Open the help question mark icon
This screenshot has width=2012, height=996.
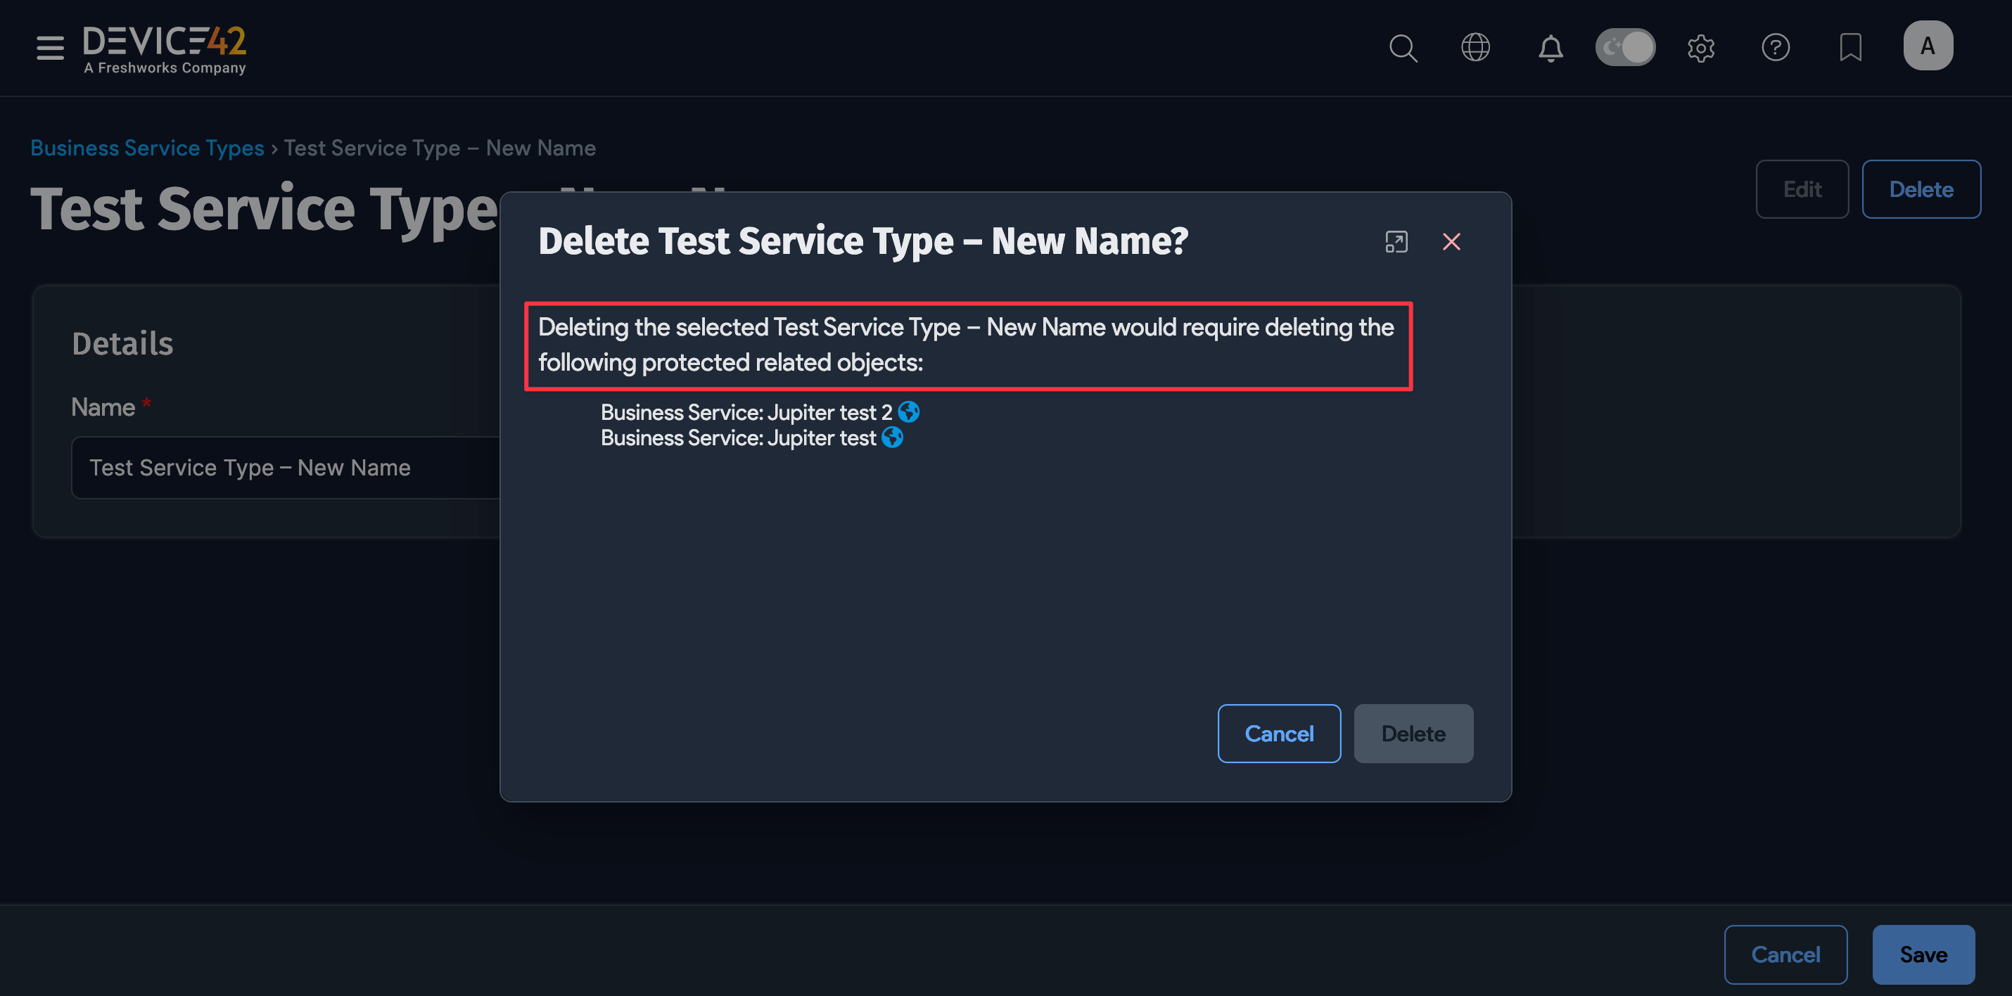[1776, 48]
